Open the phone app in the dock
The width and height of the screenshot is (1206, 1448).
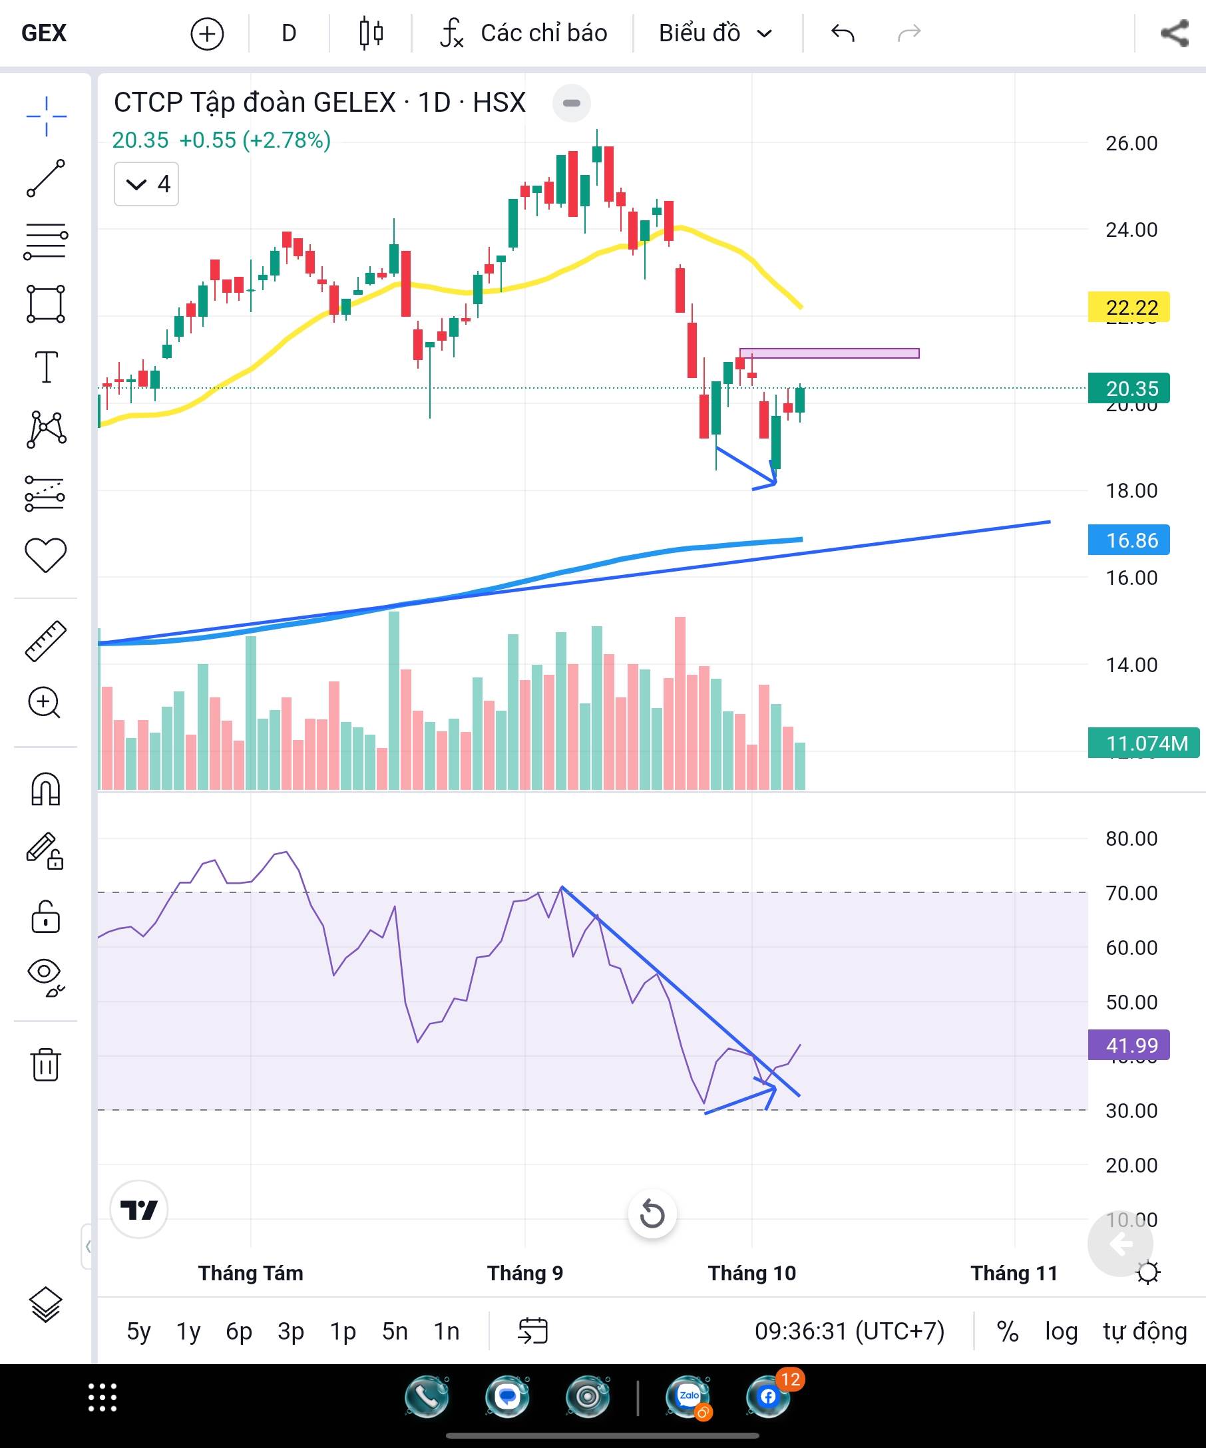[427, 1397]
